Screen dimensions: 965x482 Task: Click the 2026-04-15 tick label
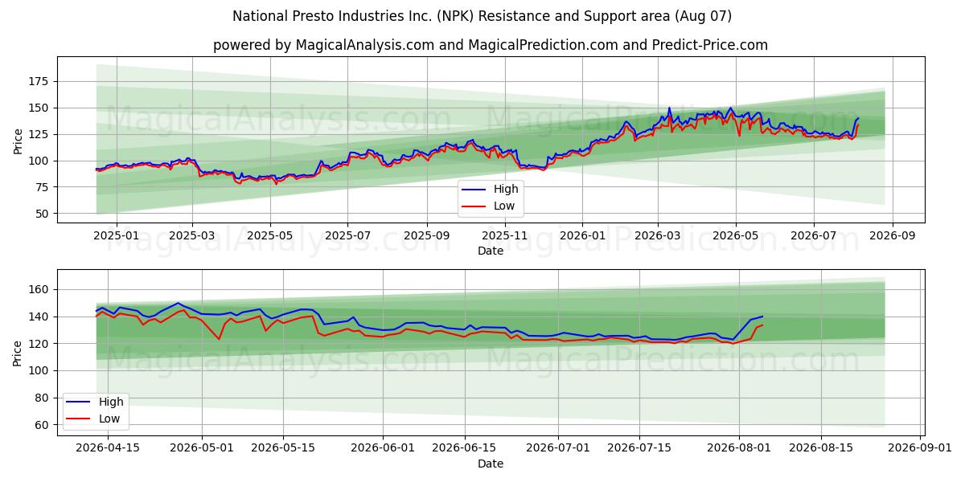(x=106, y=449)
